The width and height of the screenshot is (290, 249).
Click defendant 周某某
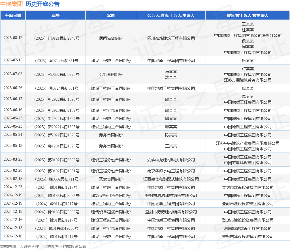tap(248, 47)
